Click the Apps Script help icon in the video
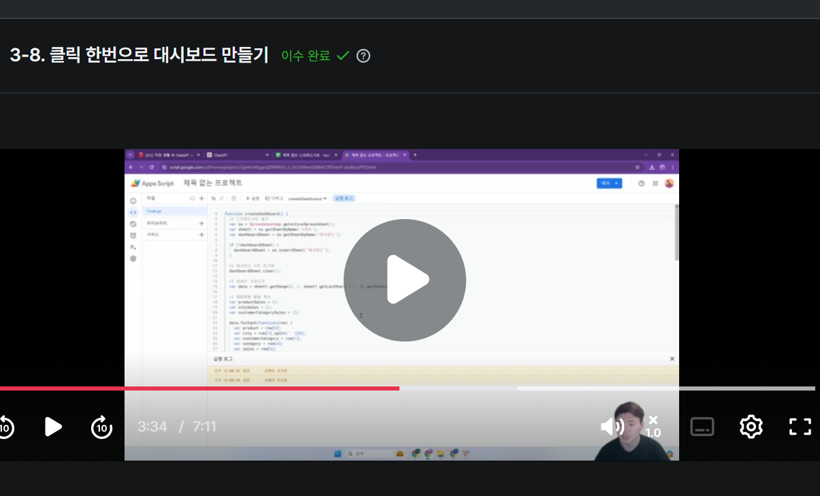Viewport: 820px width, 496px height. pyautogui.click(x=641, y=183)
